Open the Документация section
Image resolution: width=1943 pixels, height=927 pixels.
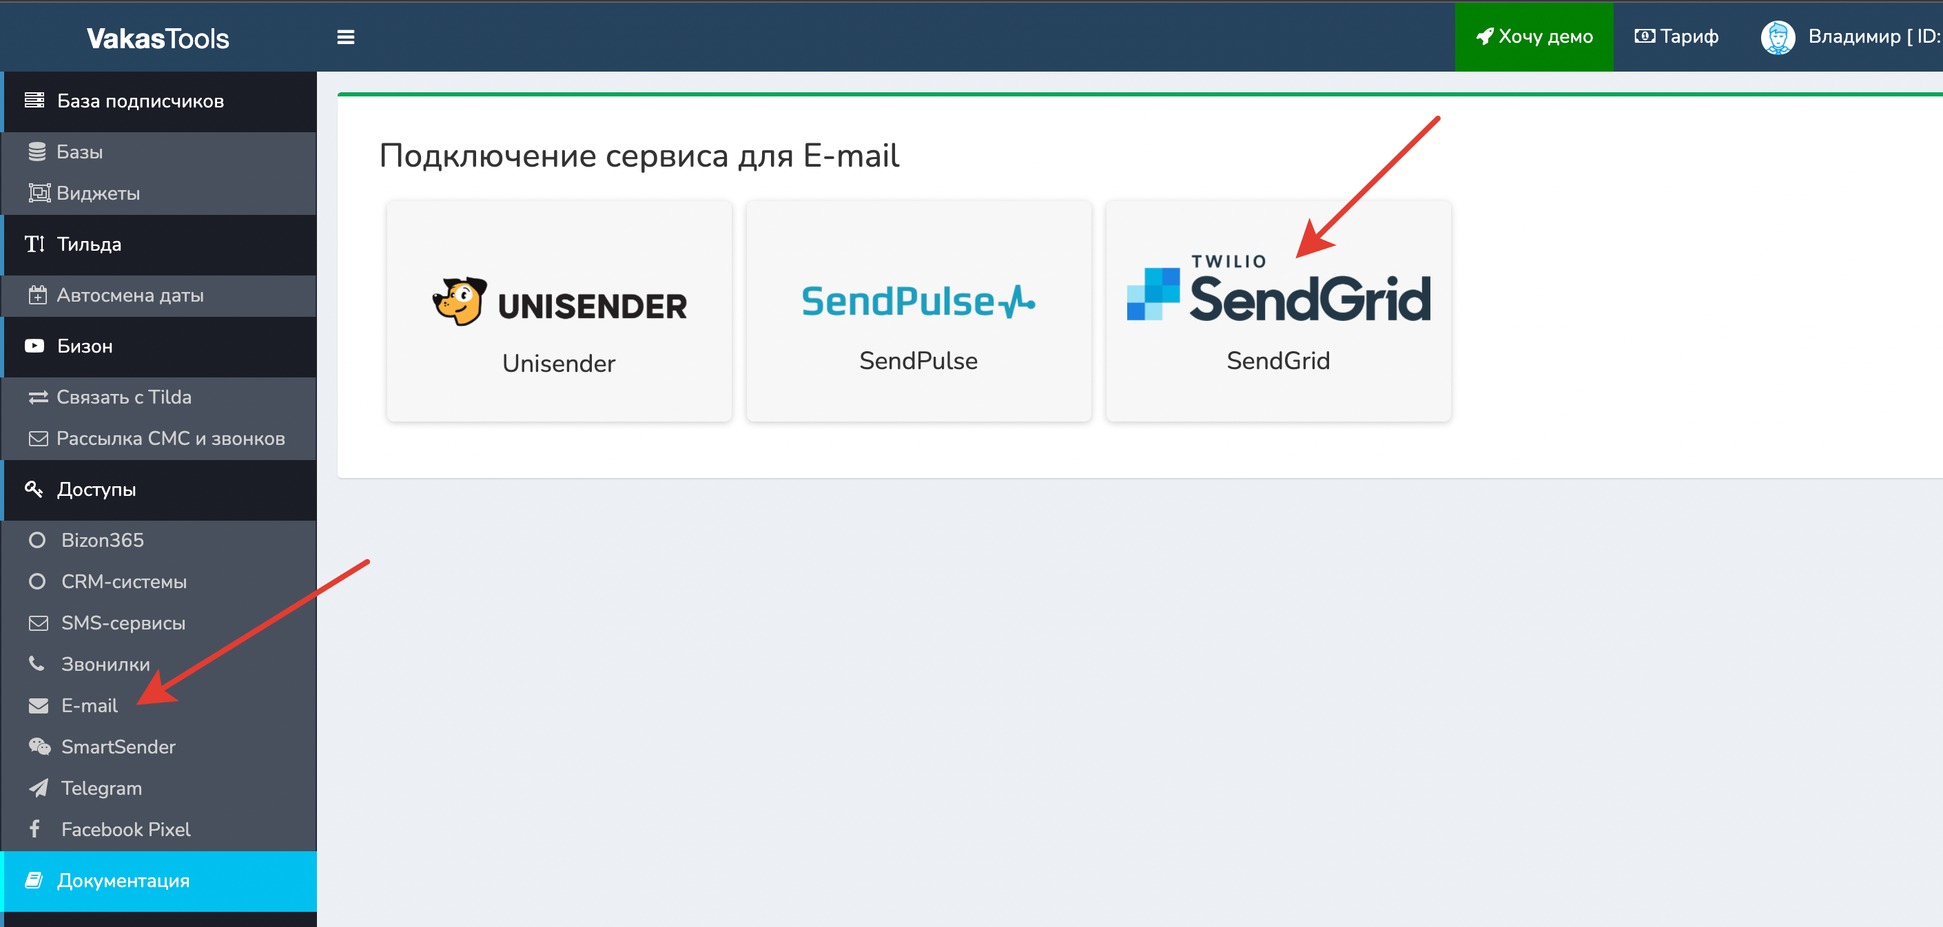(x=158, y=881)
